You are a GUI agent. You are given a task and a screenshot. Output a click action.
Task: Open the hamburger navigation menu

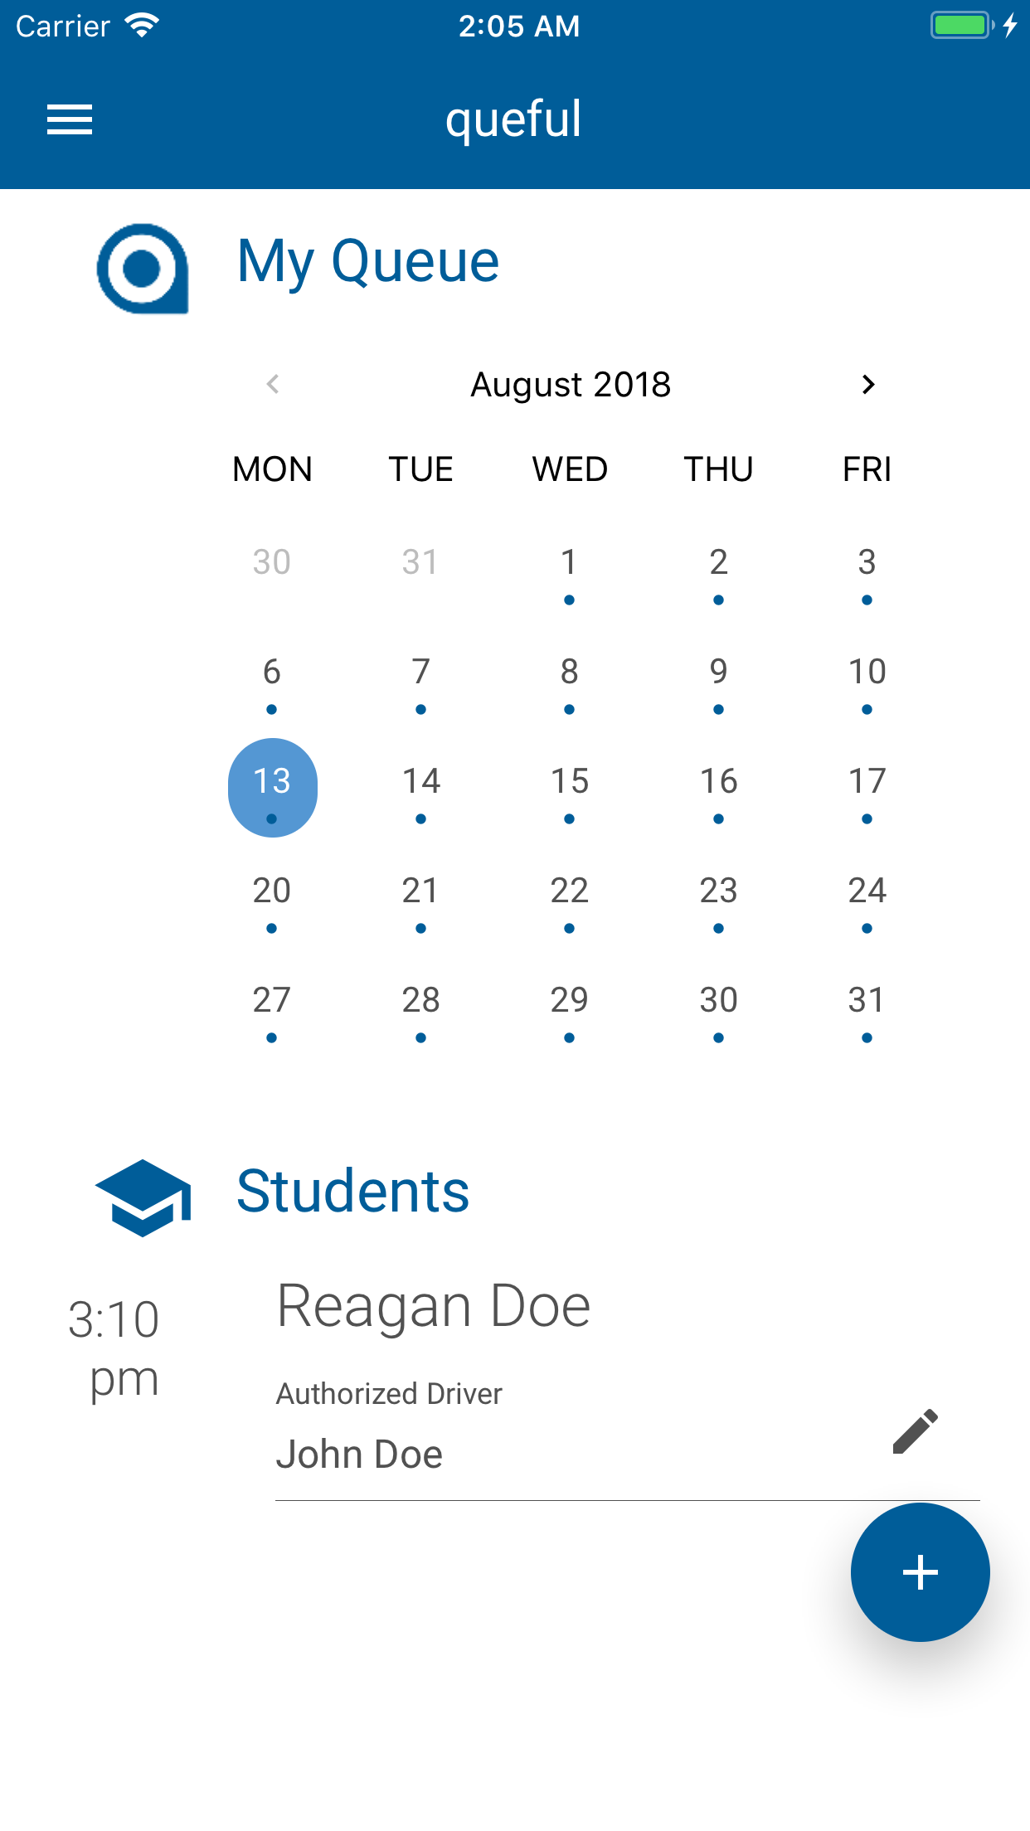pyautogui.click(x=70, y=120)
